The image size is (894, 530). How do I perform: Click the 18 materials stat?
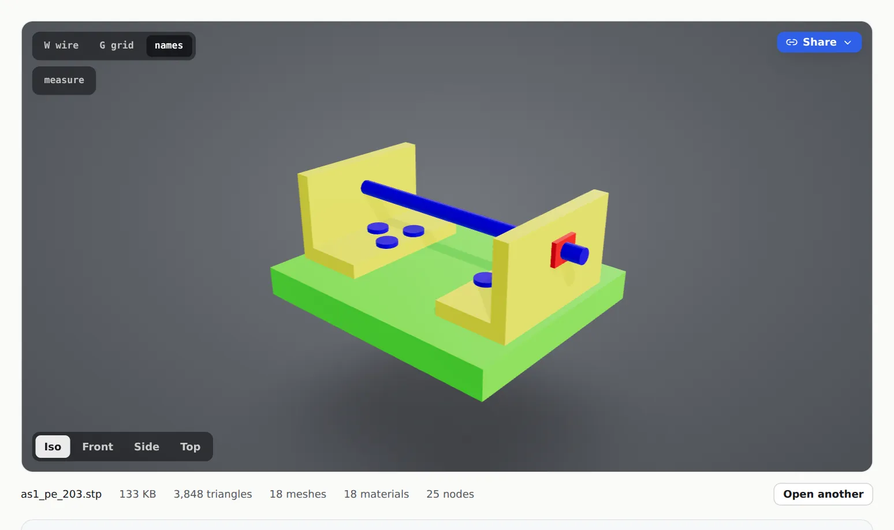pos(377,494)
